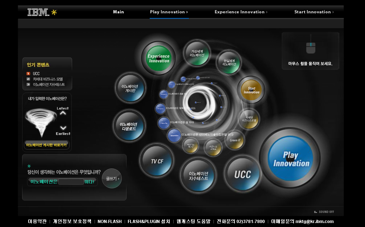This screenshot has height=227, width=365.
Task: Open the 웹캐스팅 도움말 footer link
Action: click(194, 222)
